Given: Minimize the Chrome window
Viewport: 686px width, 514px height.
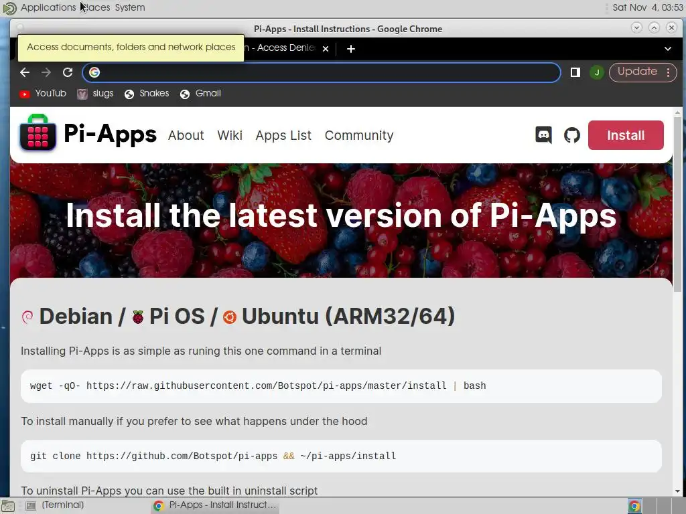Looking at the screenshot, I should (x=636, y=27).
